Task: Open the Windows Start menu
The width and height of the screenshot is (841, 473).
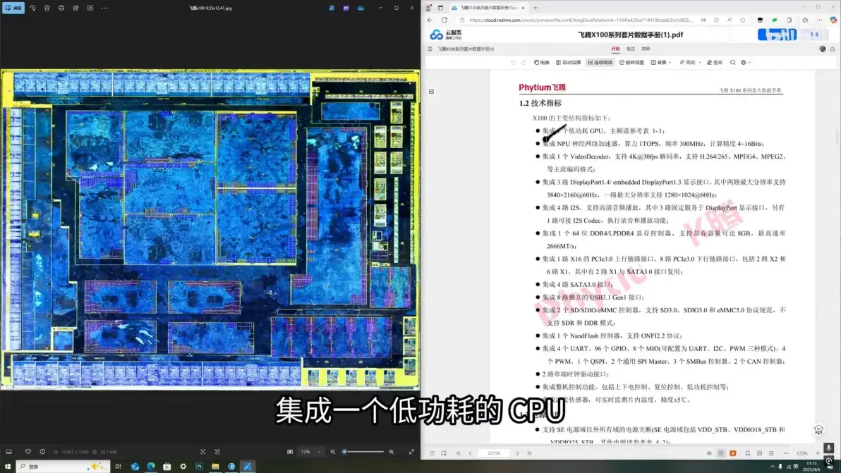Action: (x=8, y=467)
